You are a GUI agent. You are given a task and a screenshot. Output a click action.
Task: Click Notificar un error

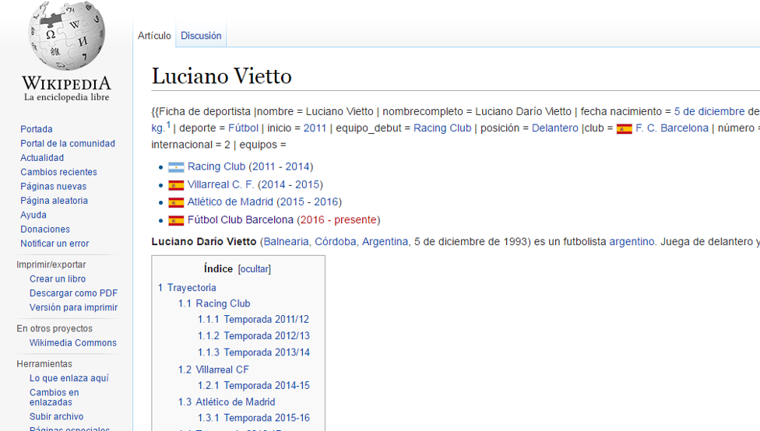point(55,243)
